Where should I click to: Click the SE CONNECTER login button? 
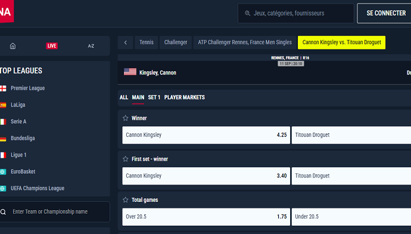pyautogui.click(x=384, y=13)
